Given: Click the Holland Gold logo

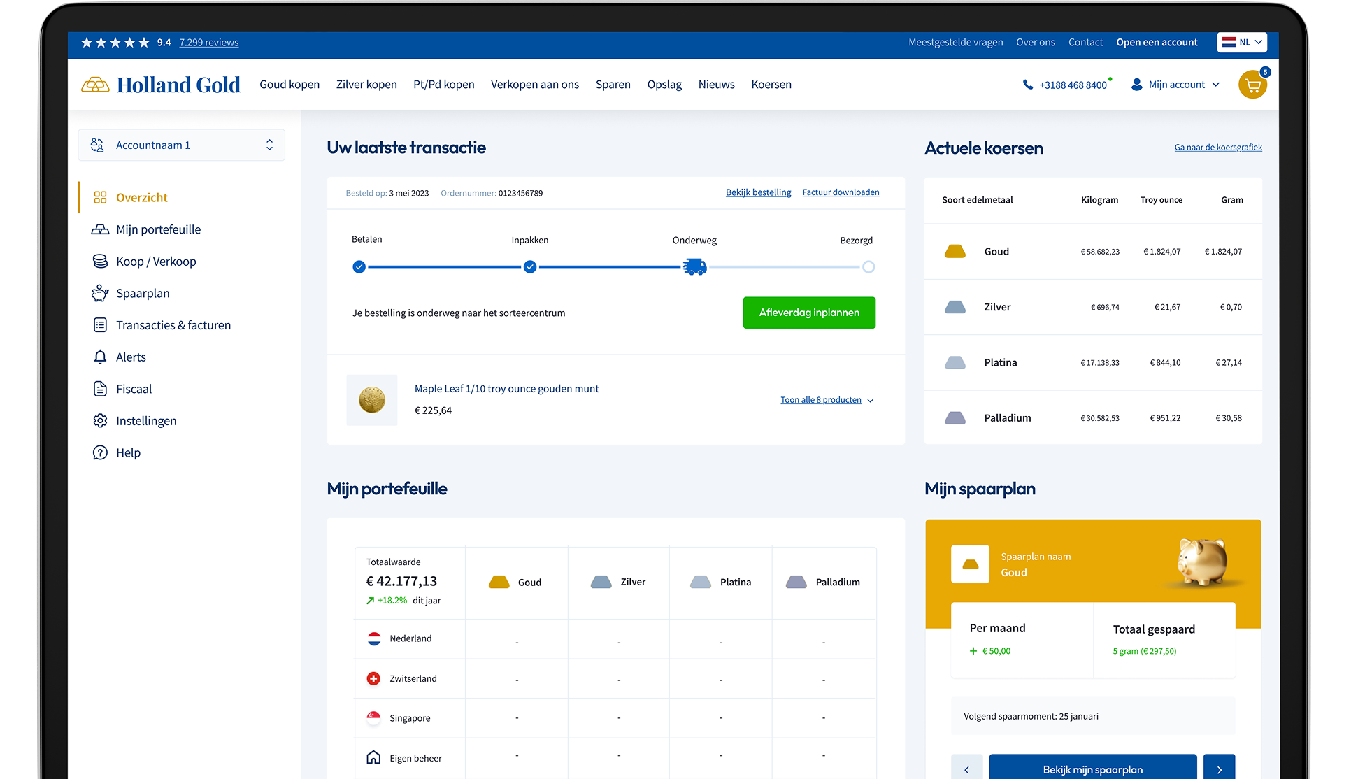Looking at the screenshot, I should (x=161, y=85).
